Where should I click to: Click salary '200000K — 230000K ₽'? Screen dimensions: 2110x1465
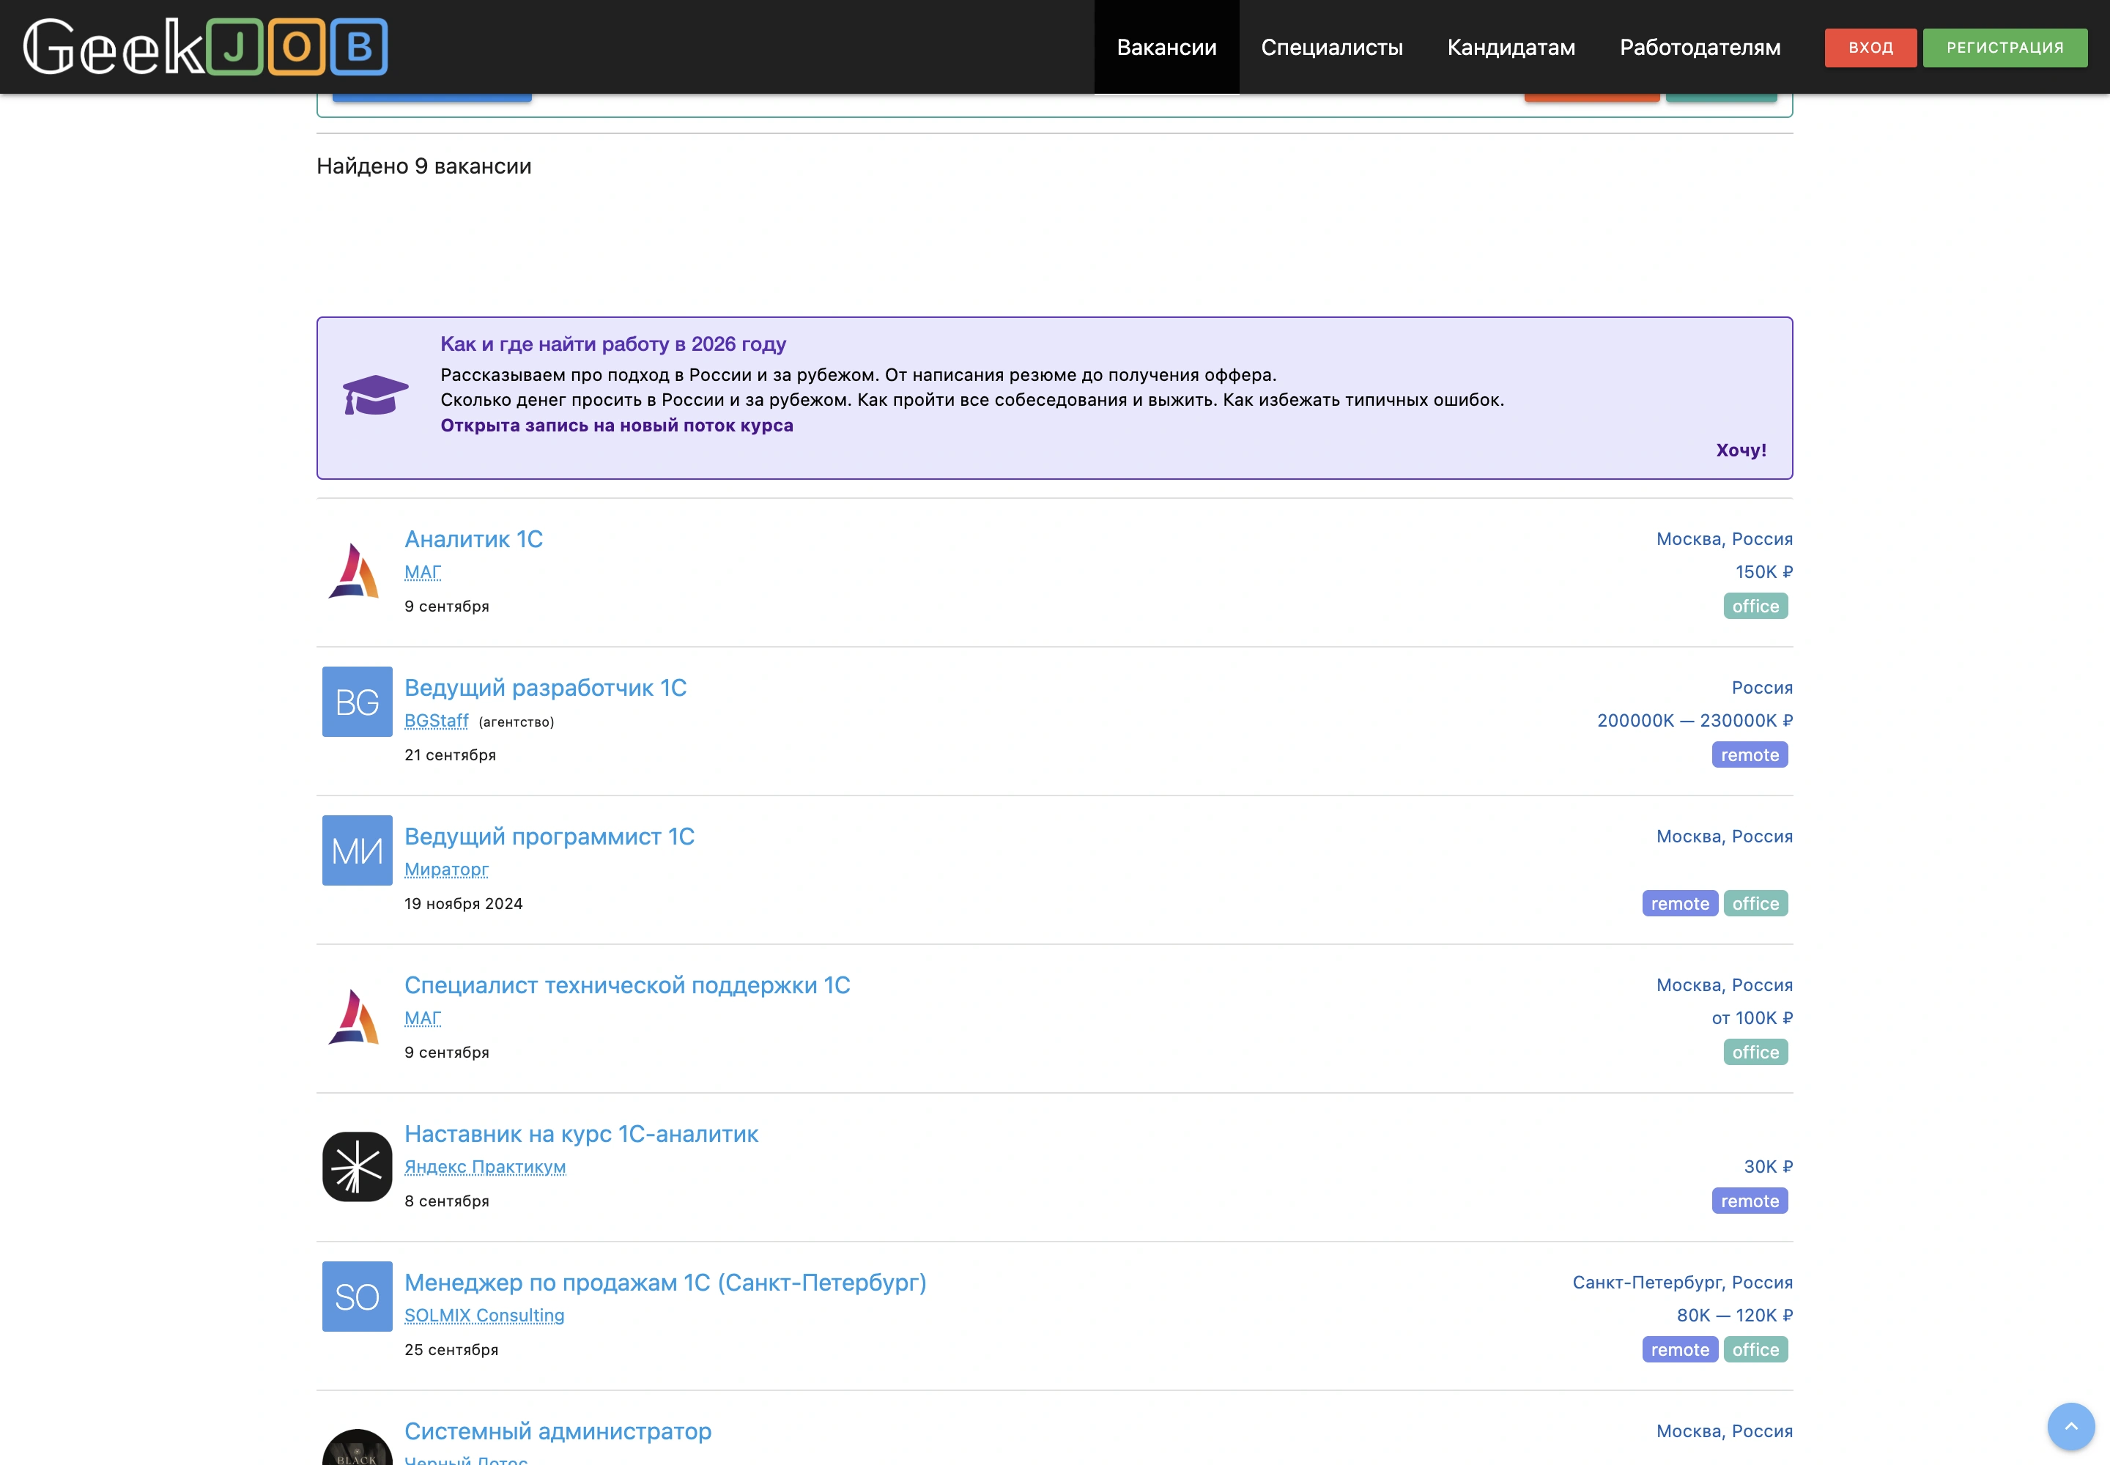tap(1694, 721)
